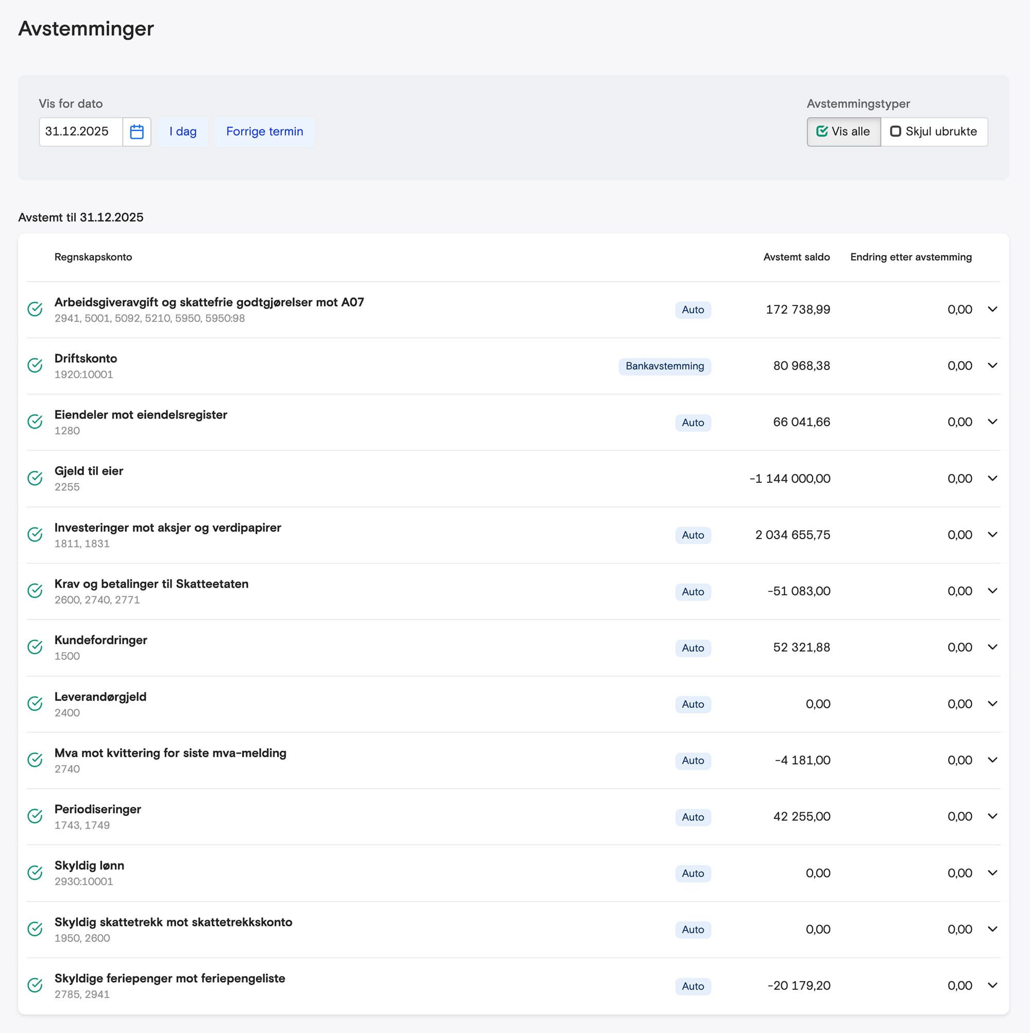Click reconciled status icon for Gjeld til eier
The width and height of the screenshot is (1030, 1033).
coord(36,479)
